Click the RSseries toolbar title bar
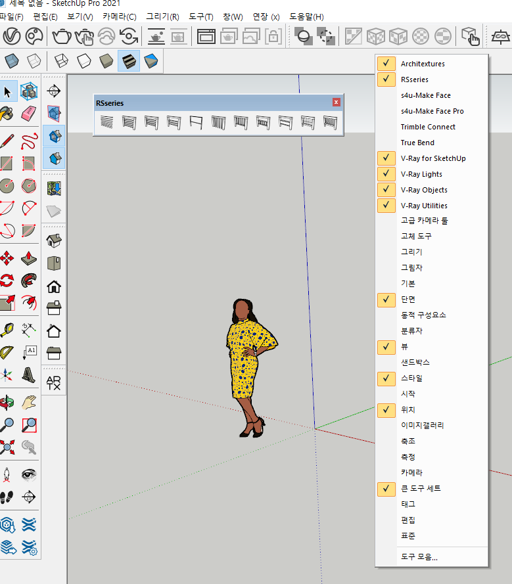Image resolution: width=512 pixels, height=584 pixels. 213,102
